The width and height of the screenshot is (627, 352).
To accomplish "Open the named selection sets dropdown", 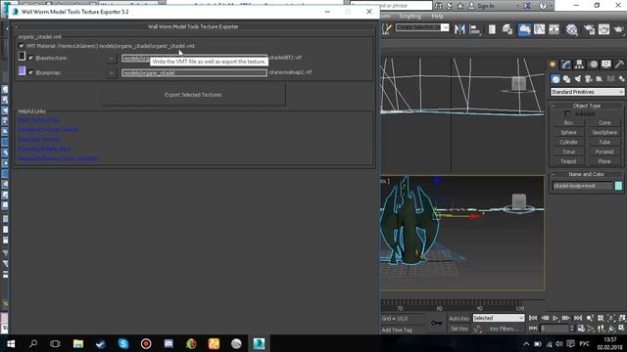I will [x=445, y=27].
